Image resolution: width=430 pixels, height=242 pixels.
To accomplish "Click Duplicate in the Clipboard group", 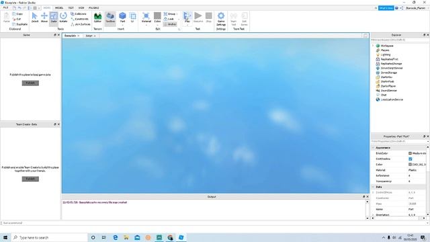I will tap(19, 24).
